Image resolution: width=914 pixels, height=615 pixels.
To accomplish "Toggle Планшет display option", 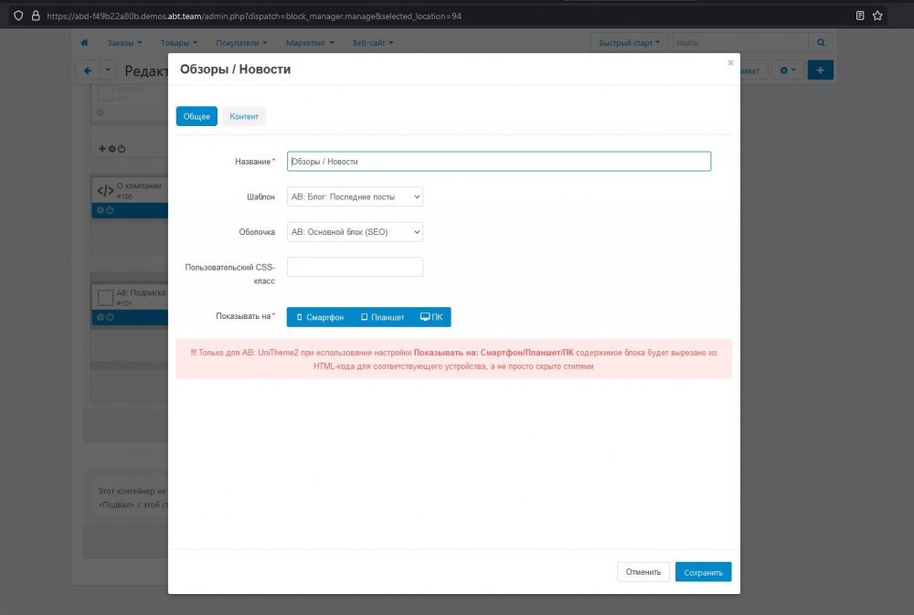I will coord(382,317).
